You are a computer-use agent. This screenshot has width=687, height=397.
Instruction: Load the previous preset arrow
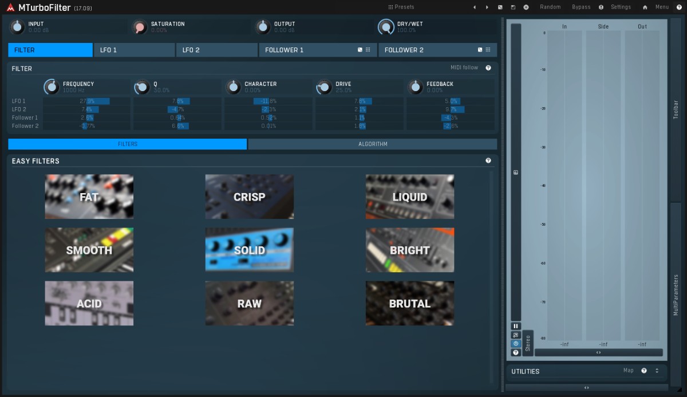click(x=474, y=7)
